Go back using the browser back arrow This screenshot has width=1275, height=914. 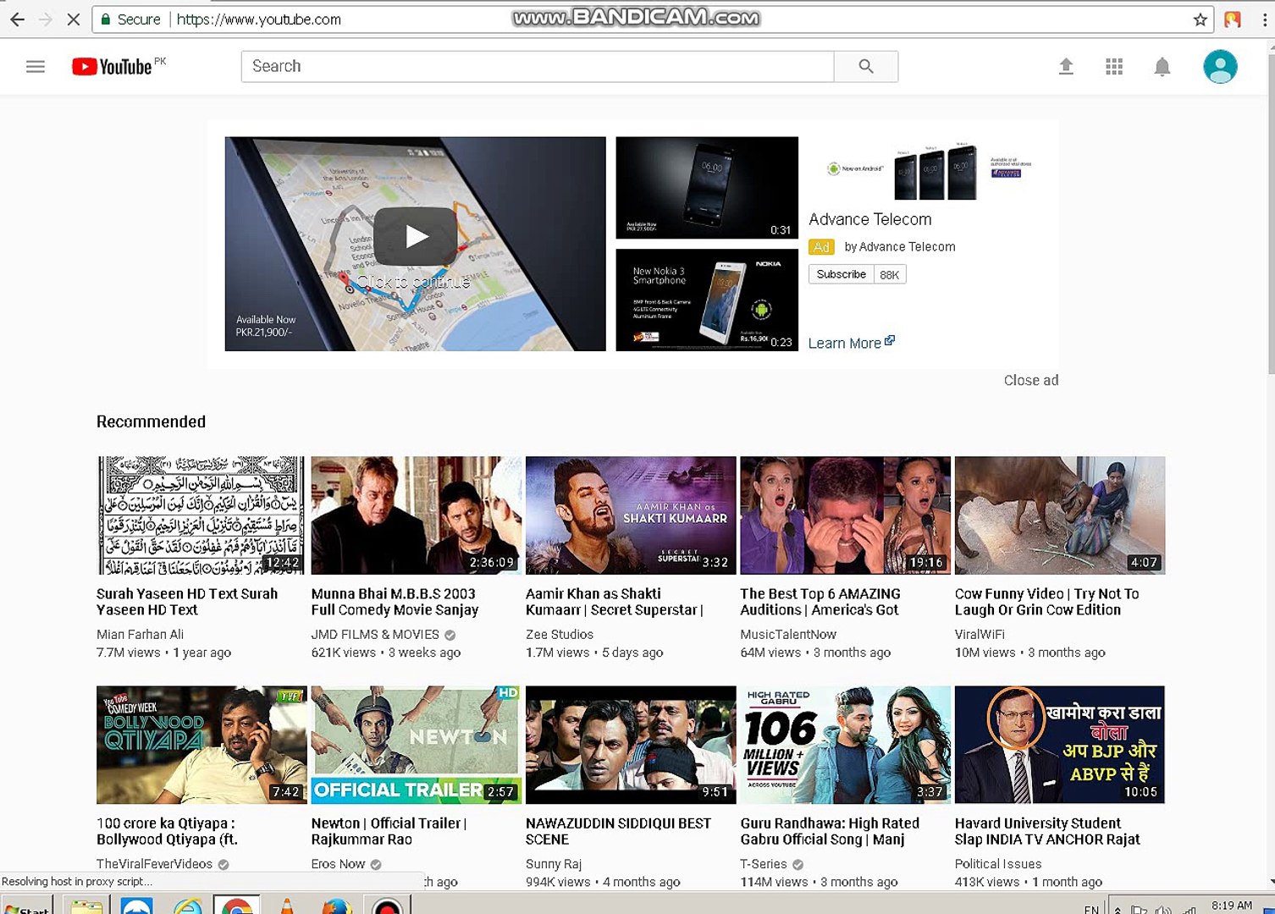tap(17, 19)
